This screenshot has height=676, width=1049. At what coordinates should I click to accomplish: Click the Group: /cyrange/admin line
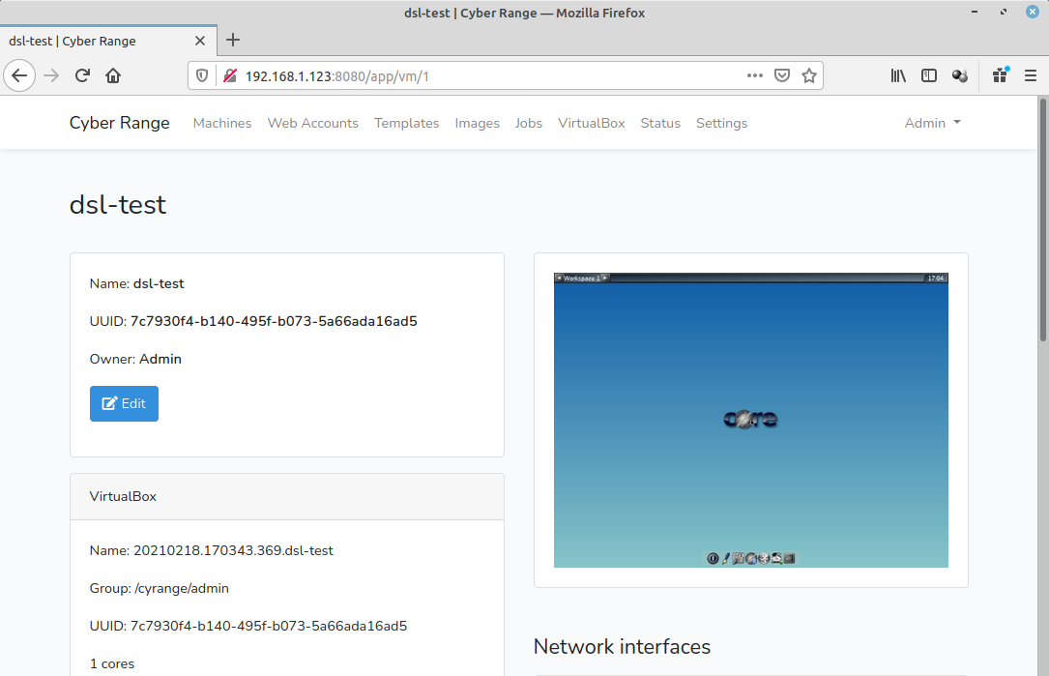coord(160,588)
